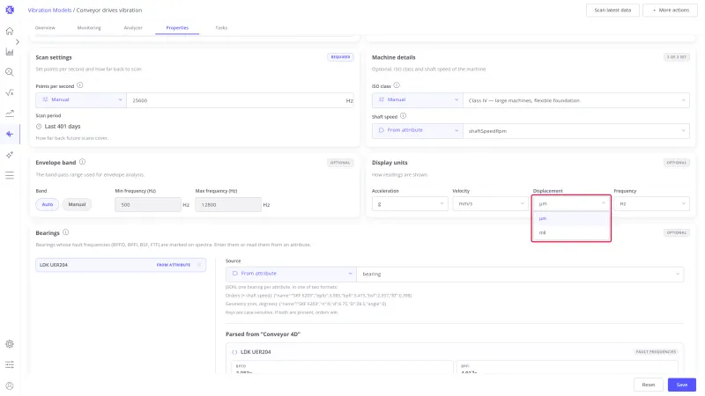Open the sliders preferences sidebar icon
This screenshot has width=705, height=396.
click(10, 364)
